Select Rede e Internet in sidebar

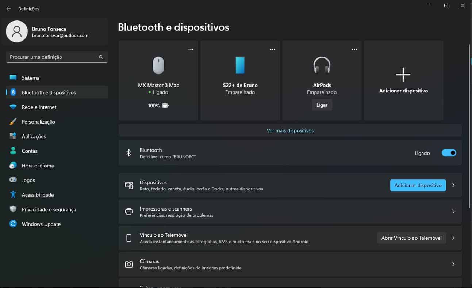click(57, 107)
